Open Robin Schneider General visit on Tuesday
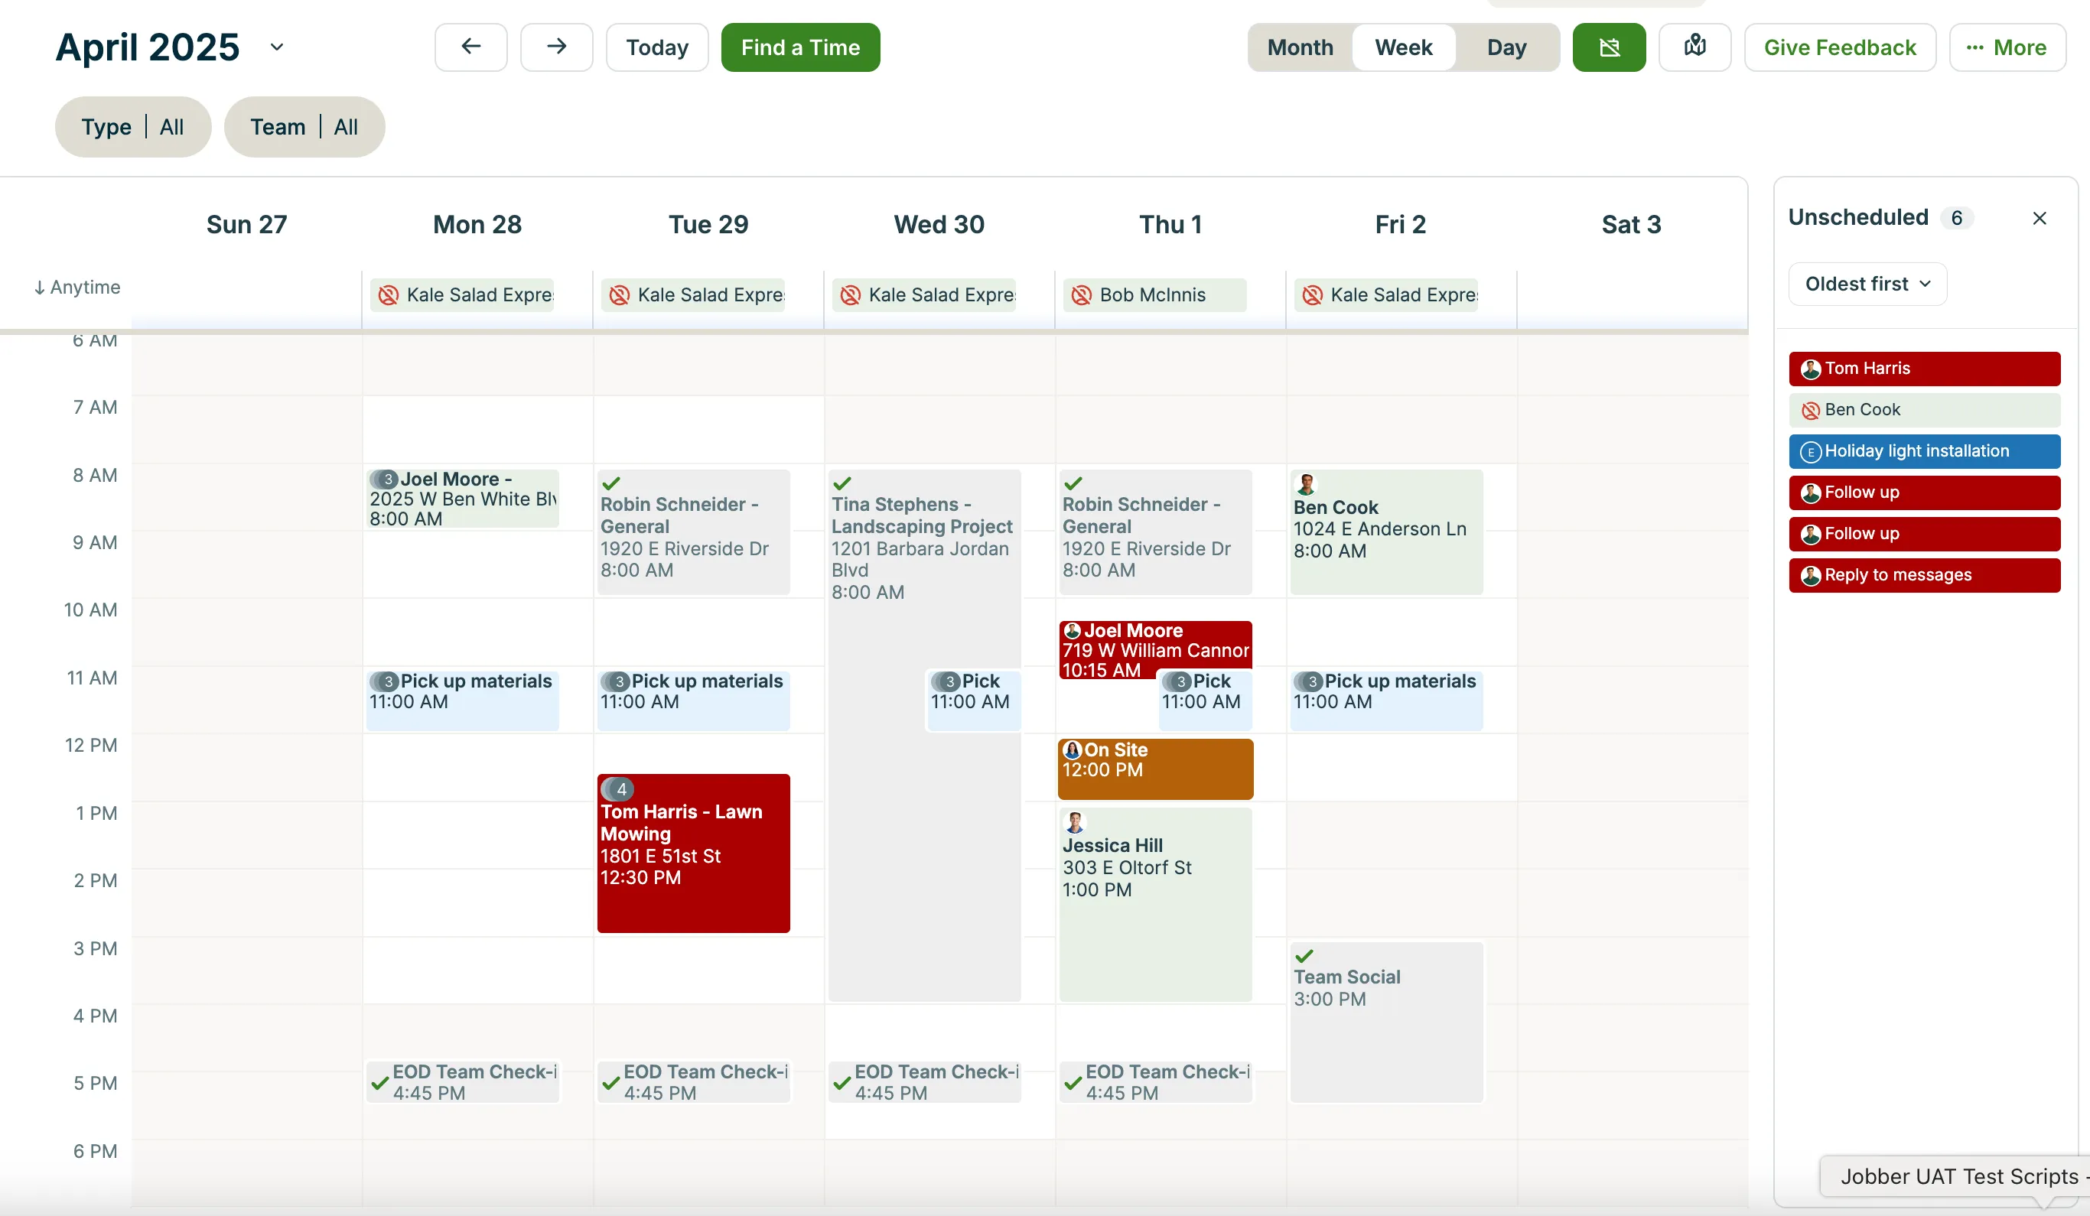 (693, 532)
